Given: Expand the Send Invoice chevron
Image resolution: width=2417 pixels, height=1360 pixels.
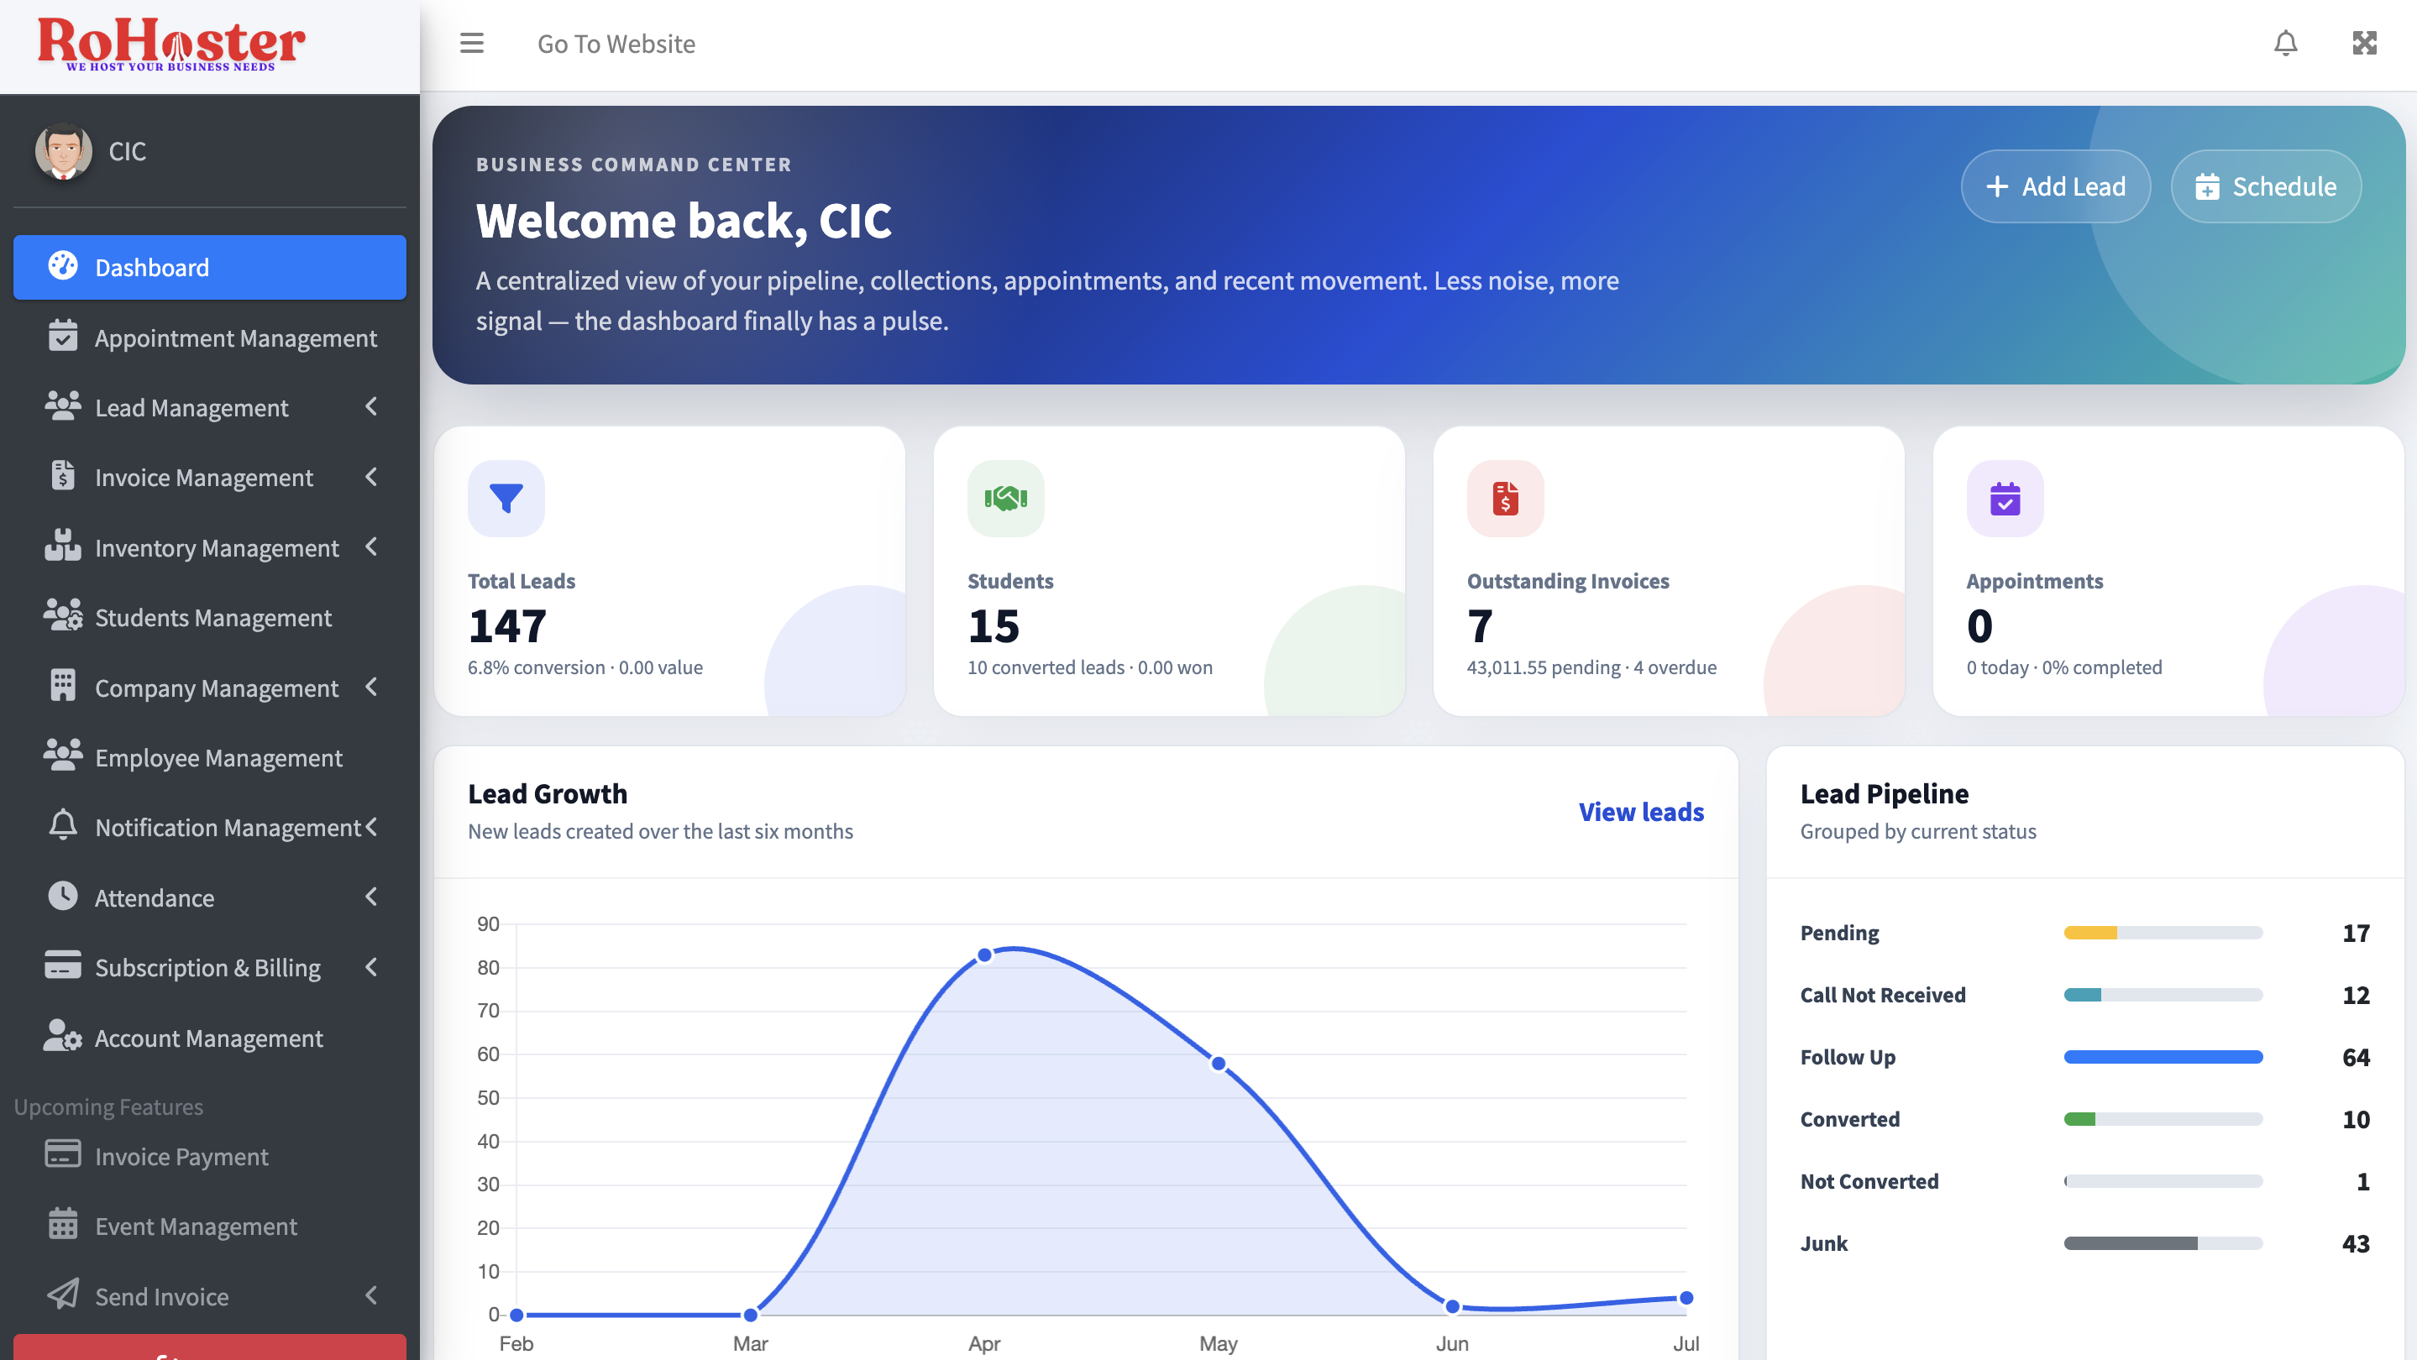Looking at the screenshot, I should coord(371,1295).
